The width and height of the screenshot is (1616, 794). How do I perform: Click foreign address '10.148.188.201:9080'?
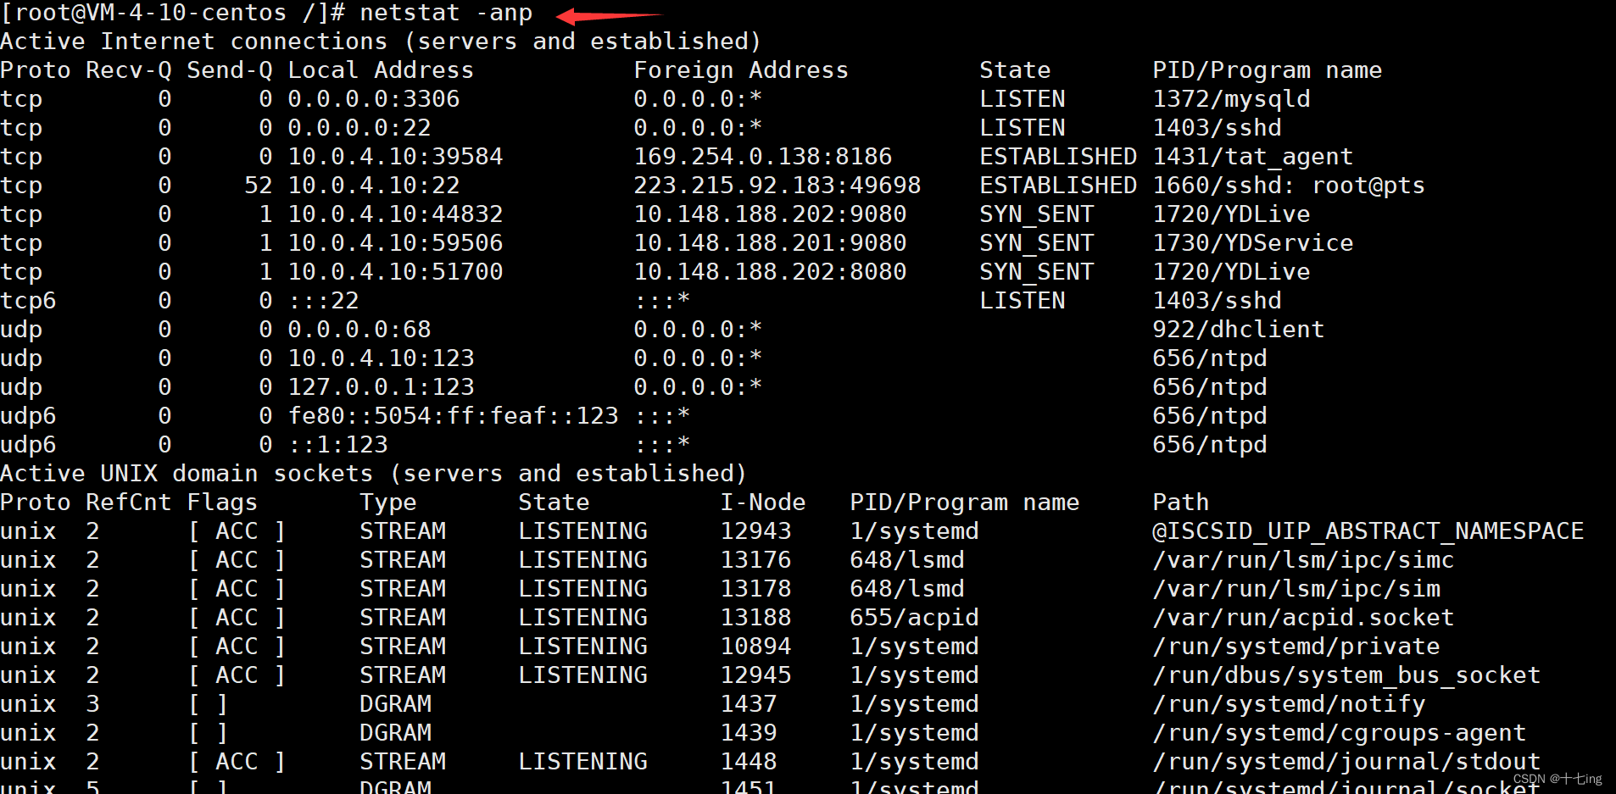[x=771, y=243]
